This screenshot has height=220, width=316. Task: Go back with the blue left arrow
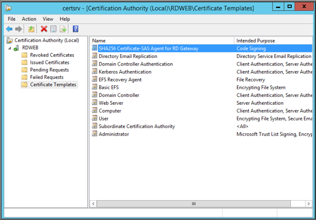point(9,29)
